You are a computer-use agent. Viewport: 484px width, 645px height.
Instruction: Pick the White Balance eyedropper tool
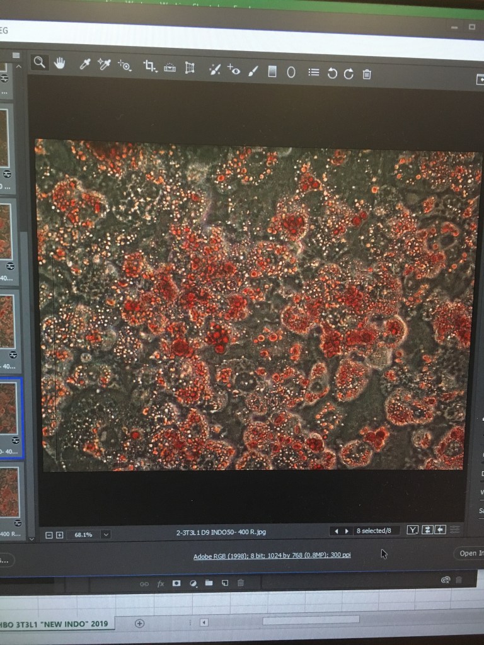tap(84, 64)
